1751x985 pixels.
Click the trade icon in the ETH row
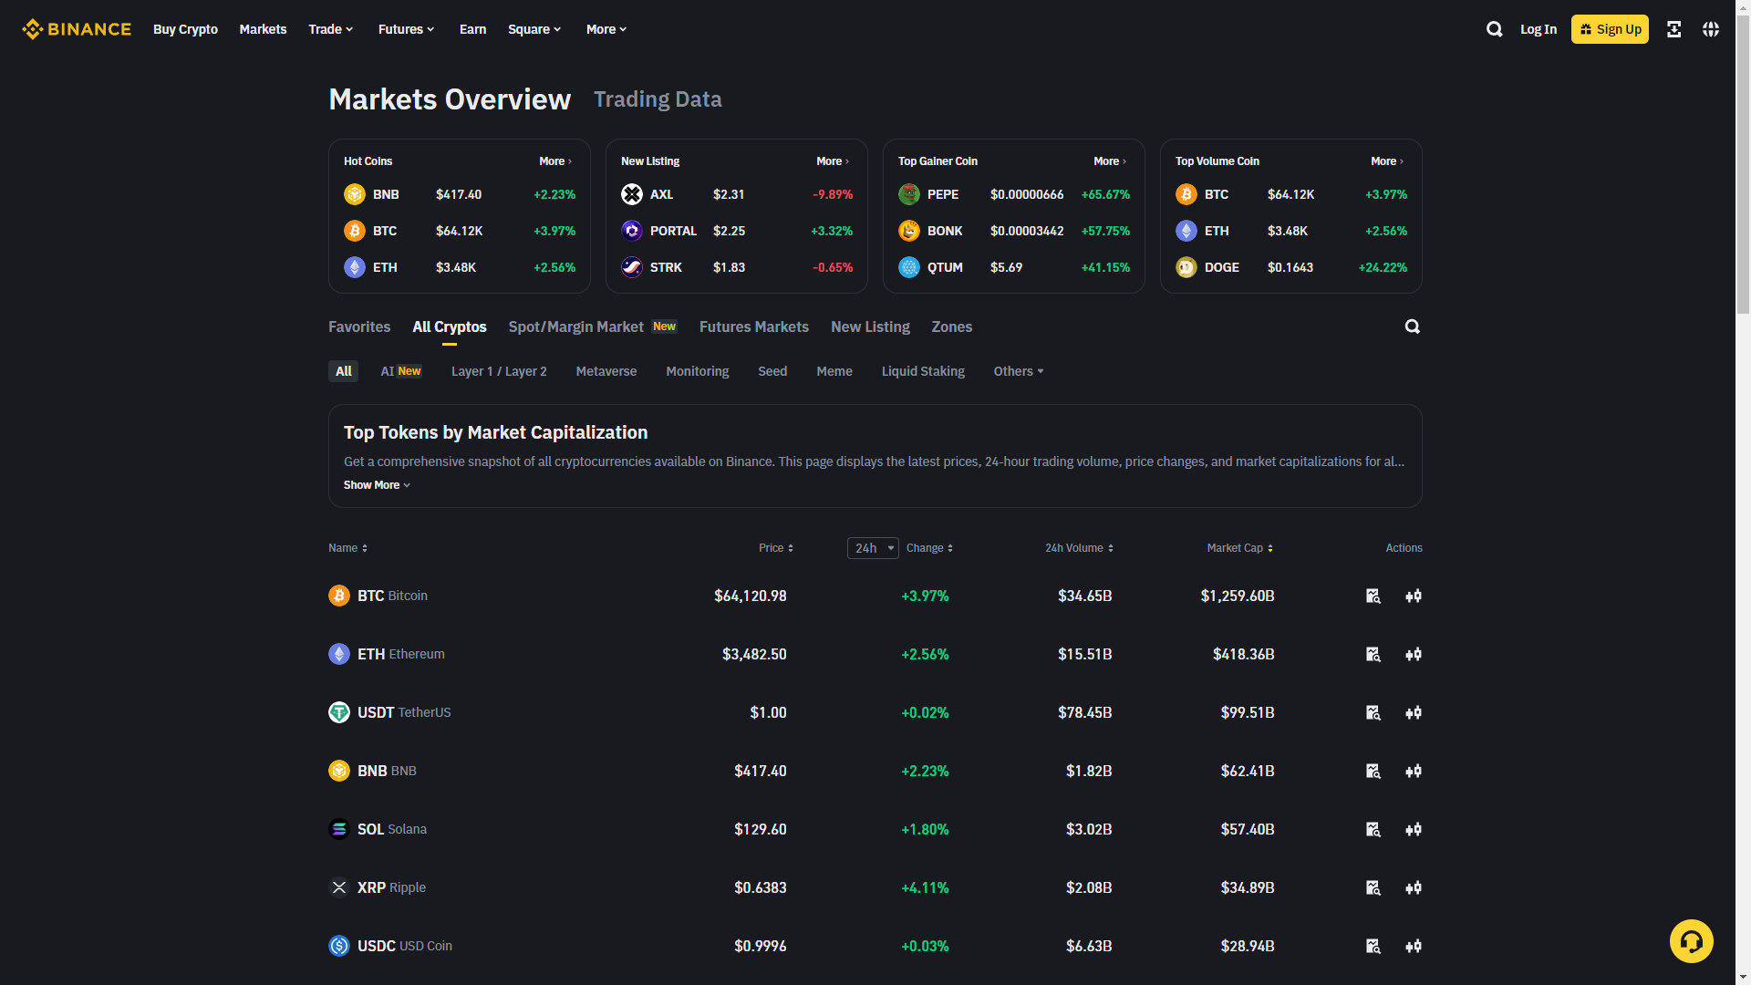pyautogui.click(x=1414, y=654)
